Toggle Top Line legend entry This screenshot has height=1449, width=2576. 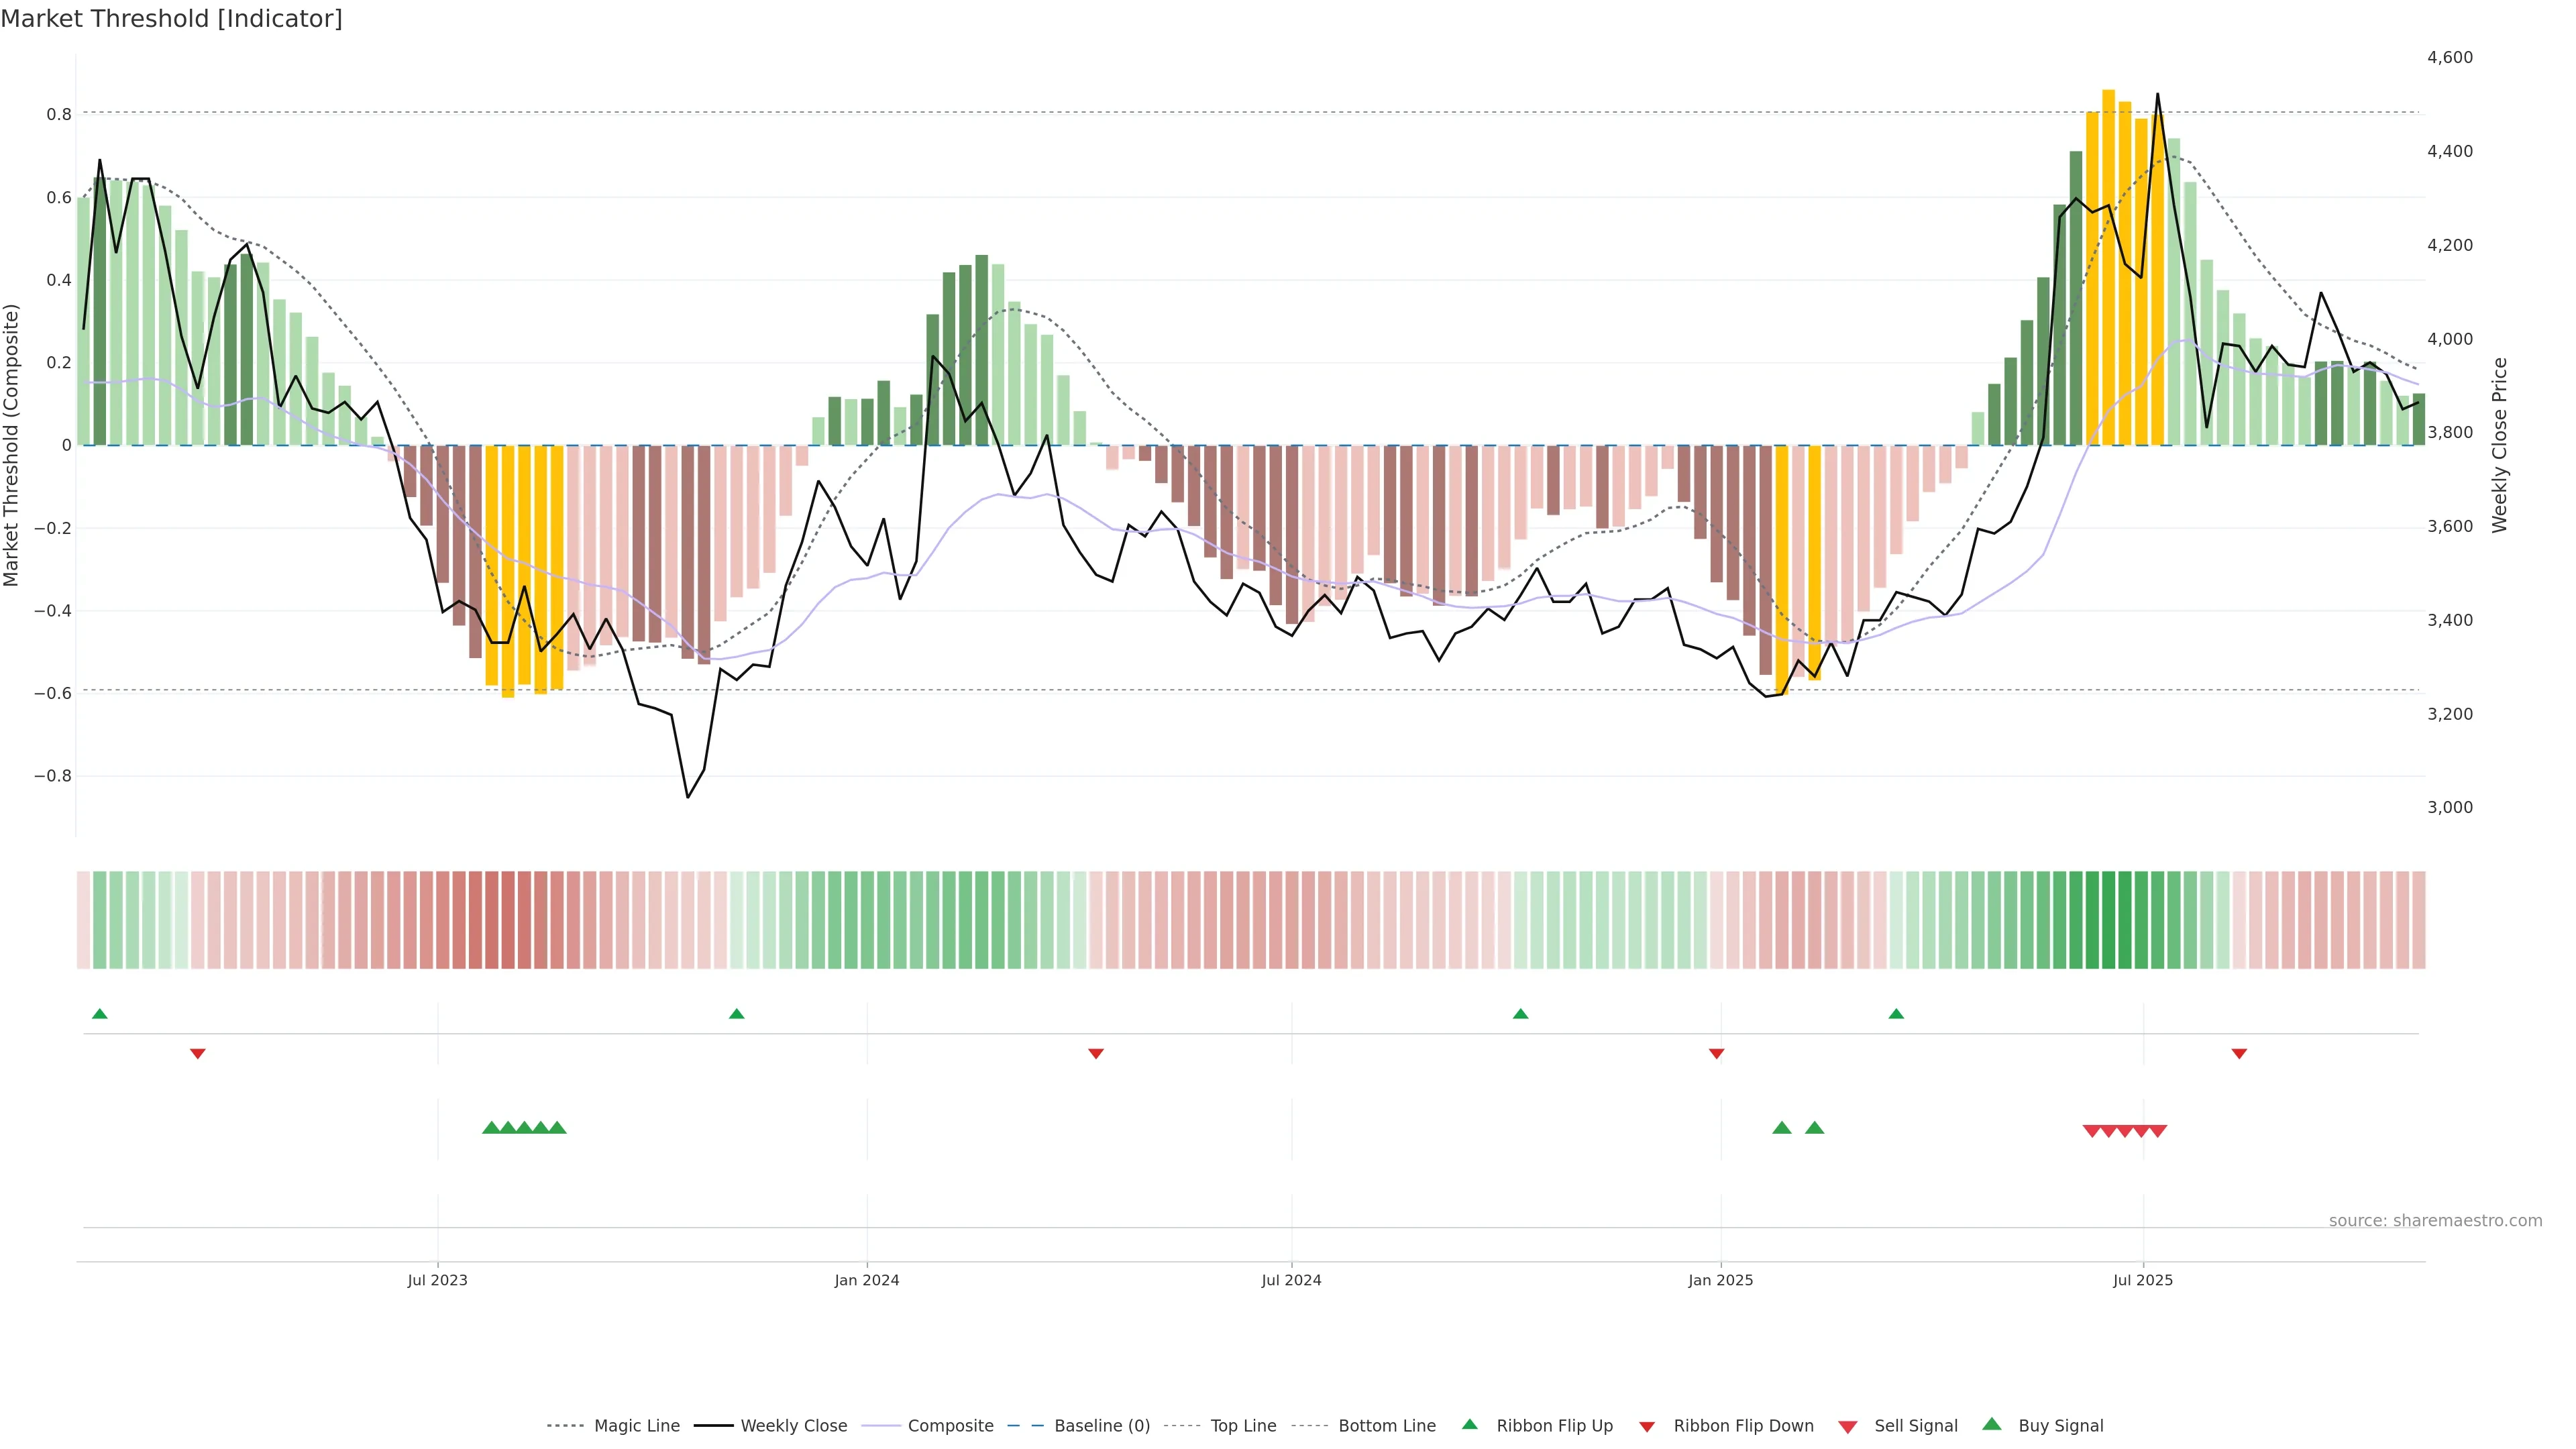pos(1243,1426)
